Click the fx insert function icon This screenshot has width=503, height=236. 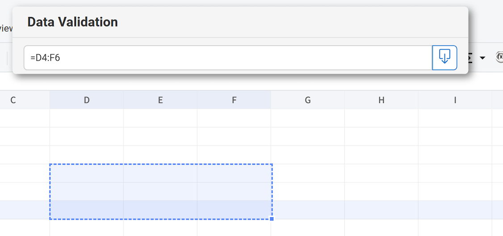coord(499,57)
